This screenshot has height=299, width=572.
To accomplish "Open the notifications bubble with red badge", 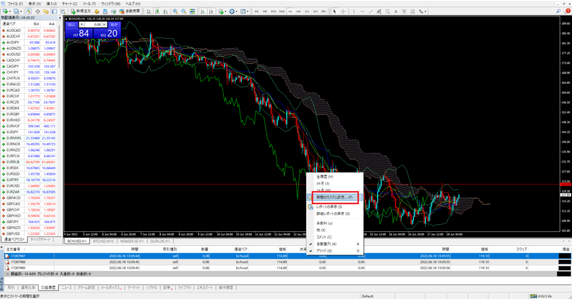I will click(x=568, y=11).
